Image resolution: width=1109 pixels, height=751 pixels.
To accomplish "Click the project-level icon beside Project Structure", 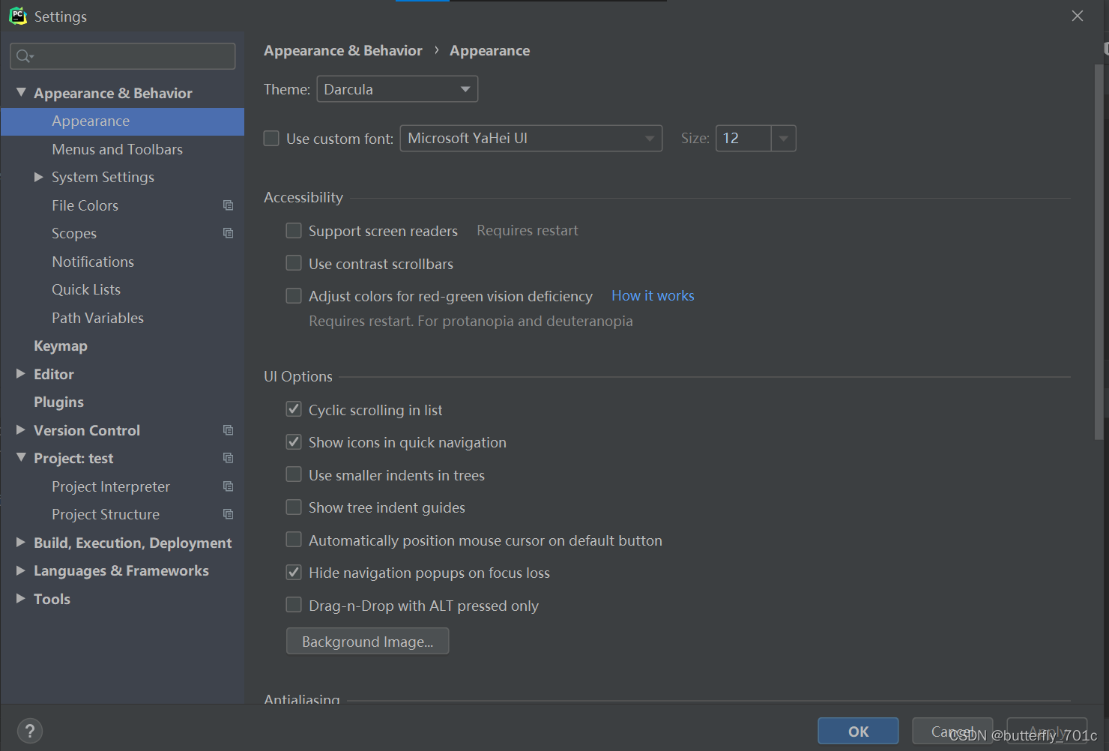I will pyautogui.click(x=228, y=514).
